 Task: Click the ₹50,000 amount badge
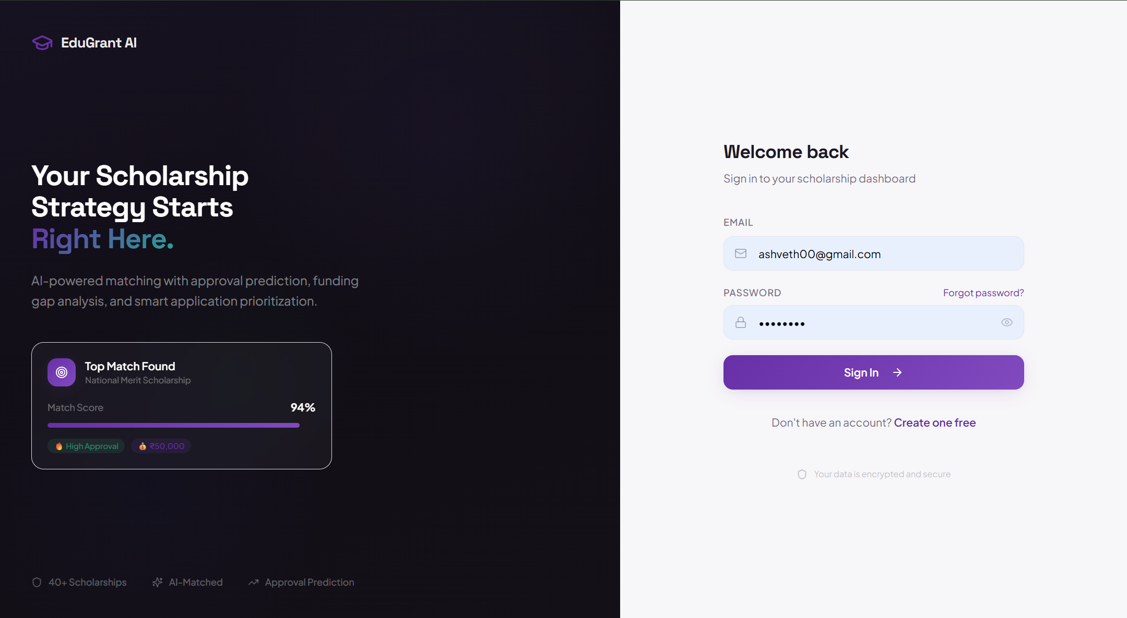[161, 446]
